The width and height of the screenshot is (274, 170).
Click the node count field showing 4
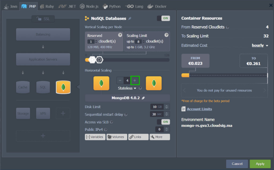coord(127,81)
